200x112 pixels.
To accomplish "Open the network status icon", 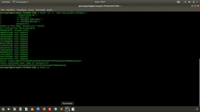I will point(185,2).
